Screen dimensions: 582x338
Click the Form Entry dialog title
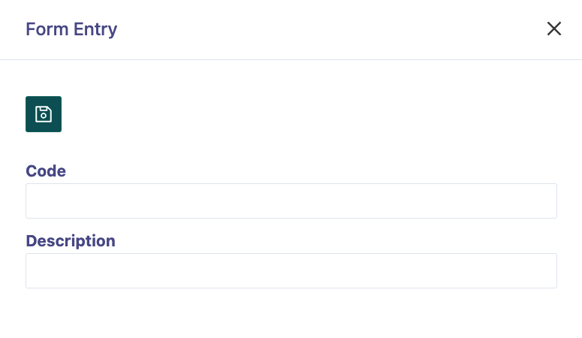pyautogui.click(x=71, y=29)
